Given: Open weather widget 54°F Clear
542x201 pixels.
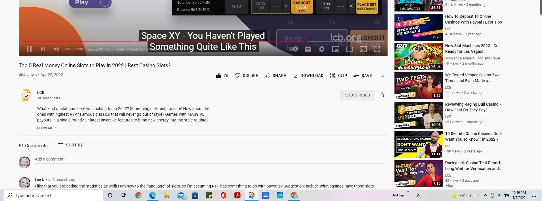Looking at the screenshot, I should point(465,195).
